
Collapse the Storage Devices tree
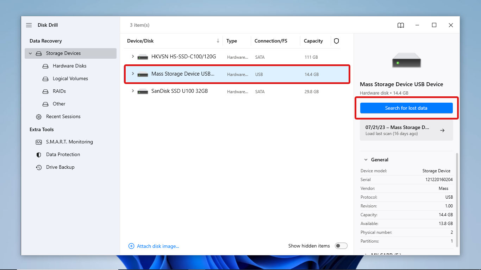tap(30, 53)
